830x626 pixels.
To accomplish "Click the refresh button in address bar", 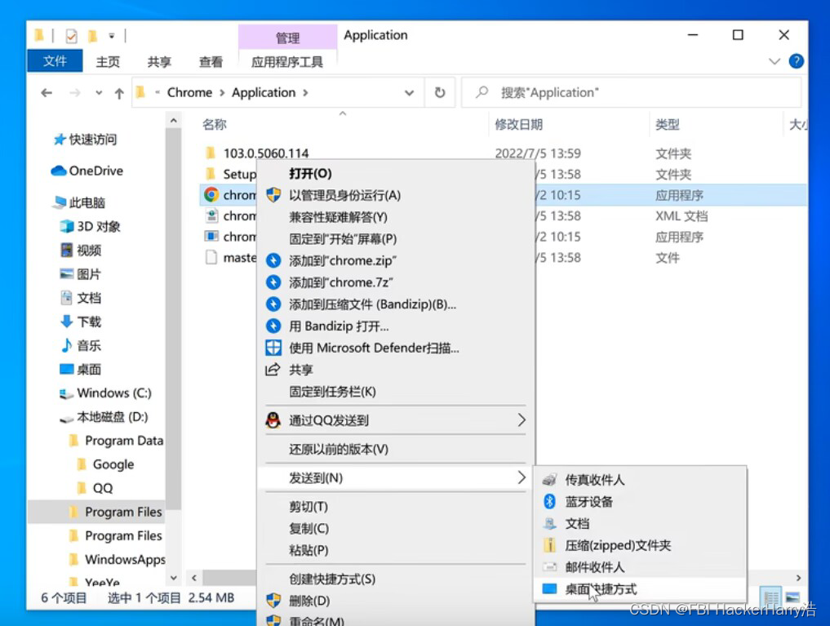I will (x=439, y=92).
